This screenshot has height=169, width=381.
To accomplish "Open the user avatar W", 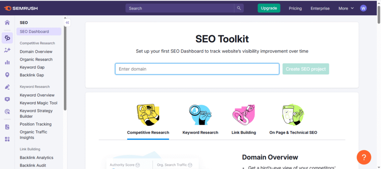I will coord(363,8).
